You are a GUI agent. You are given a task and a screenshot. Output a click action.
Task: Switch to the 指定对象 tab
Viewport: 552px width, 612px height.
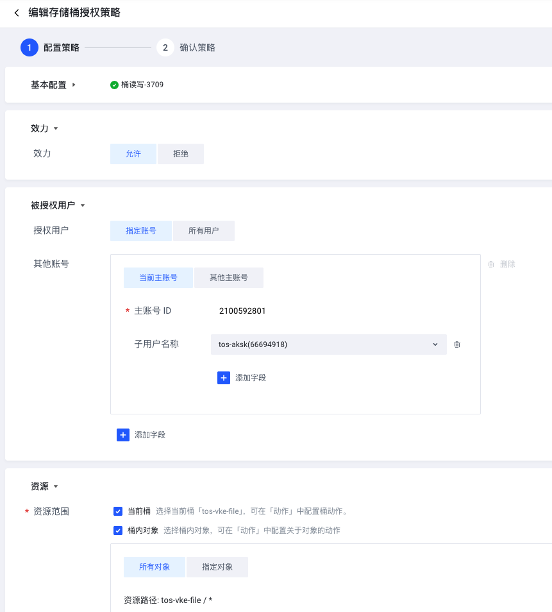(217, 567)
